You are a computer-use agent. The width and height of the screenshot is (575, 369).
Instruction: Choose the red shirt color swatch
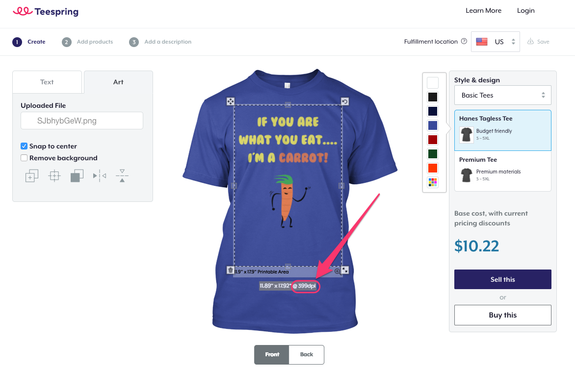click(433, 140)
